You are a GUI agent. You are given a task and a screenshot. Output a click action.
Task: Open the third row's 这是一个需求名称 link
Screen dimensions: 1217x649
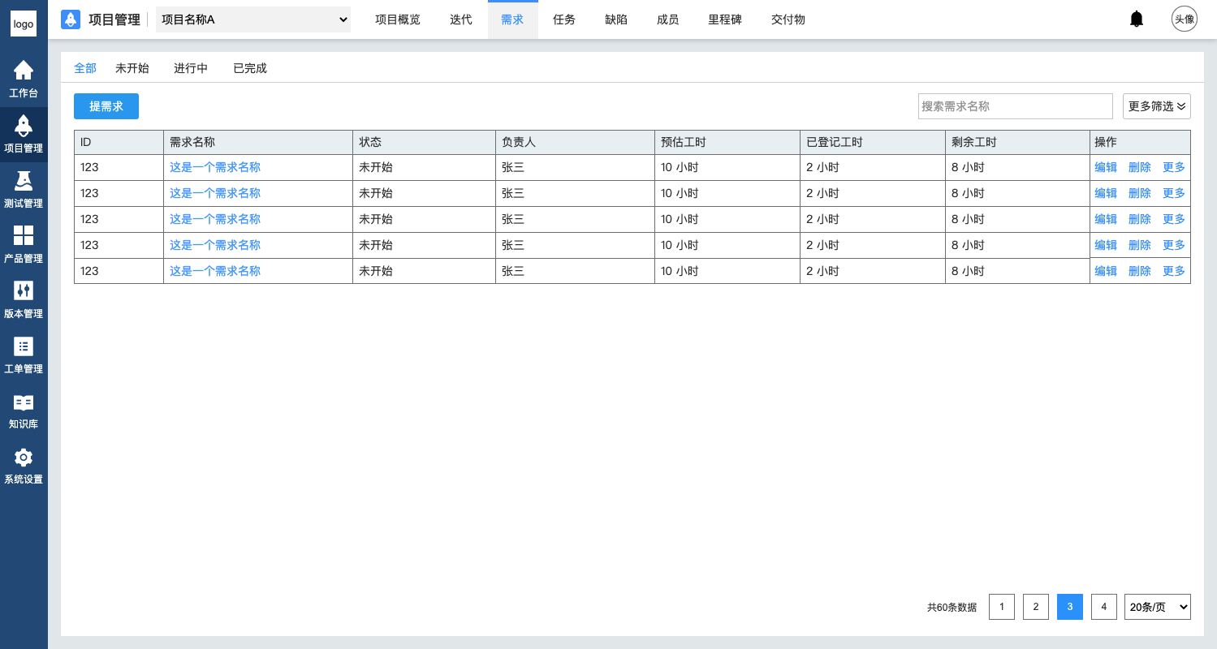215,219
